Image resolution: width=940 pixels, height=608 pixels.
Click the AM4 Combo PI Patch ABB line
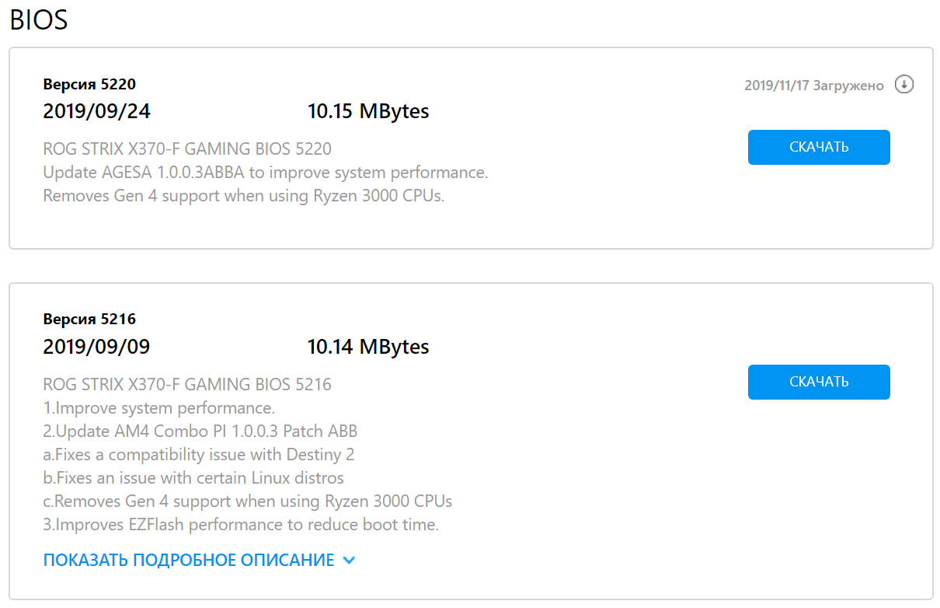click(x=200, y=431)
